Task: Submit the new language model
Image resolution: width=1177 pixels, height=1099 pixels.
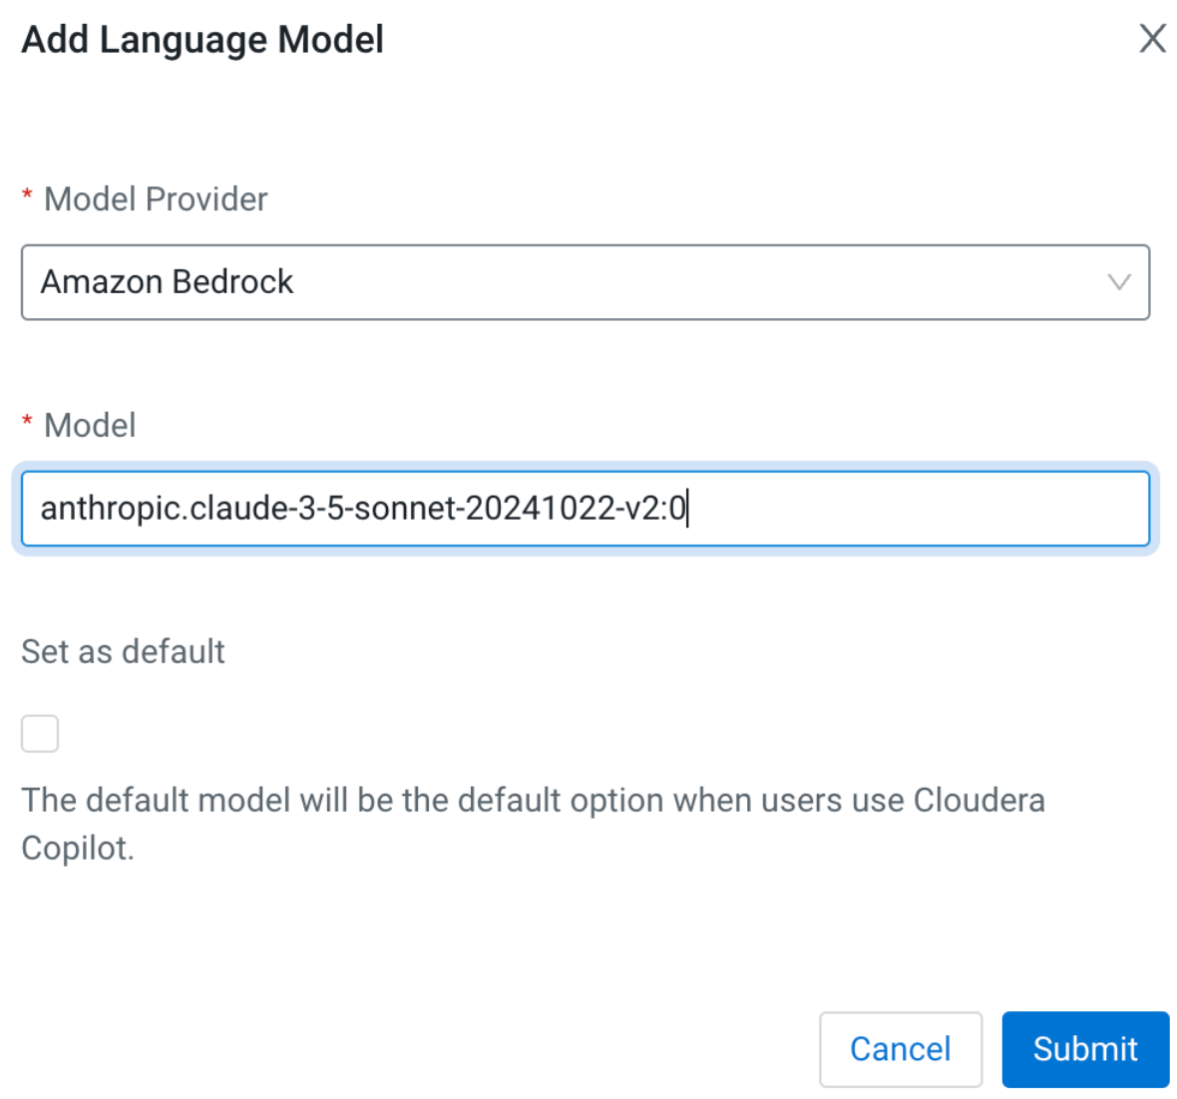Action: tap(1084, 1049)
